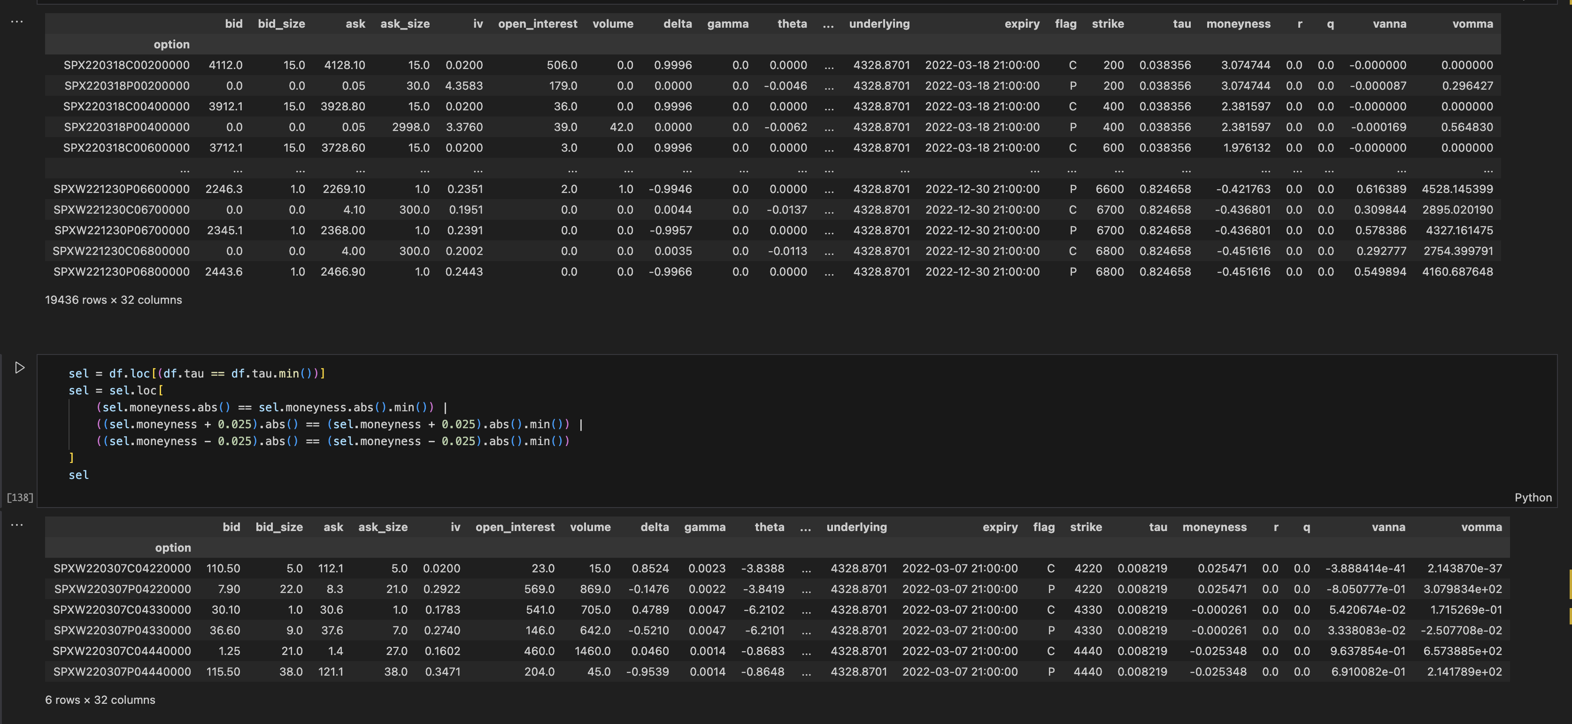
Task: Select the 'vomma' column header in the top table
Action: (1472, 24)
